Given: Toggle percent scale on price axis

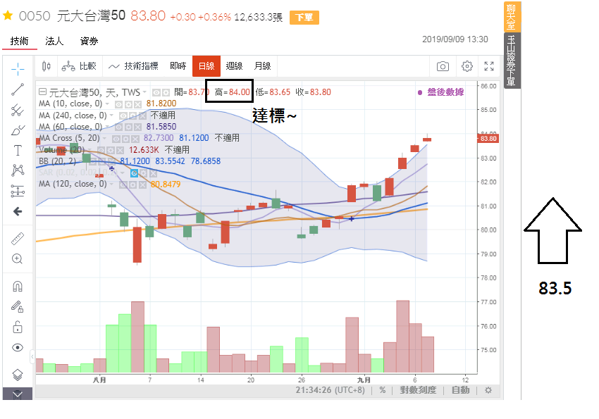Looking at the screenshot, I should coord(383,390).
